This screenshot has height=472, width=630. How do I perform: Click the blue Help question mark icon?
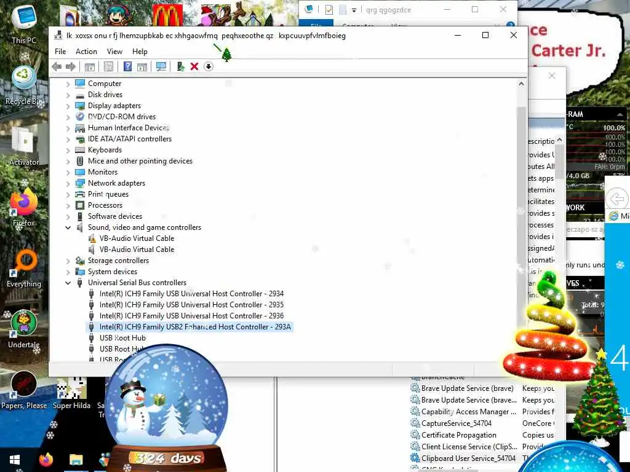[x=127, y=66]
